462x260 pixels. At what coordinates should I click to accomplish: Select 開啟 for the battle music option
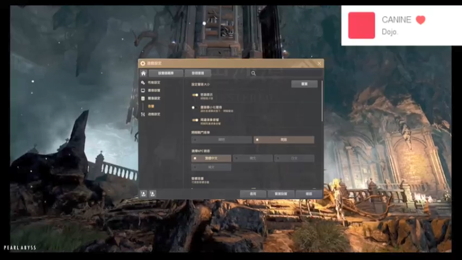(x=284, y=140)
